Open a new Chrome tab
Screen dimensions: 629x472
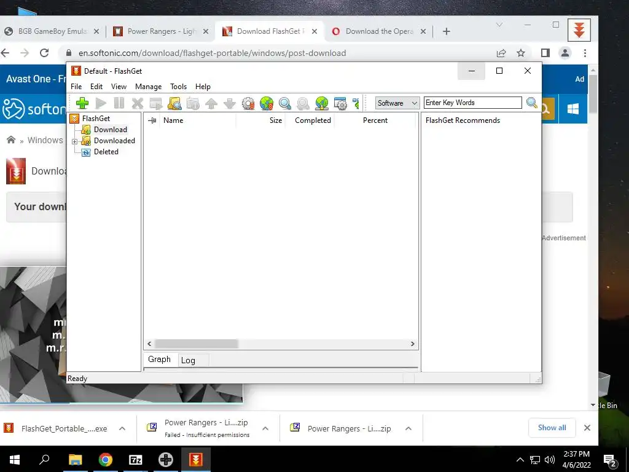coord(447,31)
